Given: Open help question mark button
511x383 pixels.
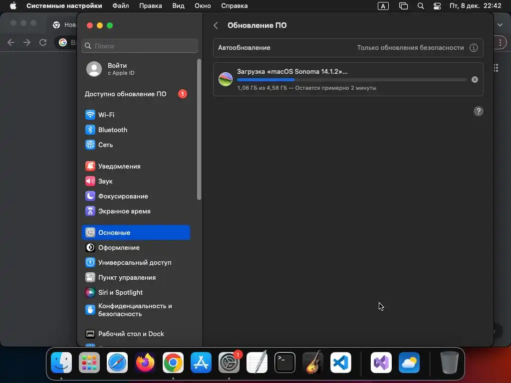Looking at the screenshot, I should [x=478, y=111].
